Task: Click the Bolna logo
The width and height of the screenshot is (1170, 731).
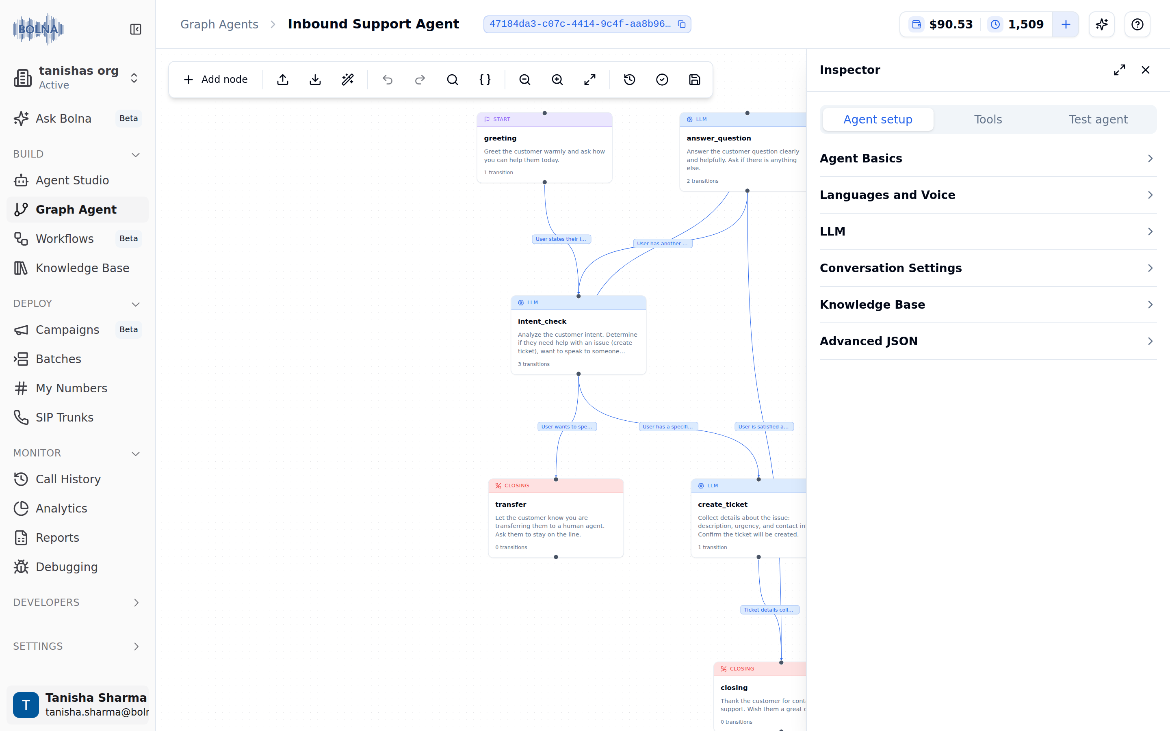Action: [x=39, y=29]
